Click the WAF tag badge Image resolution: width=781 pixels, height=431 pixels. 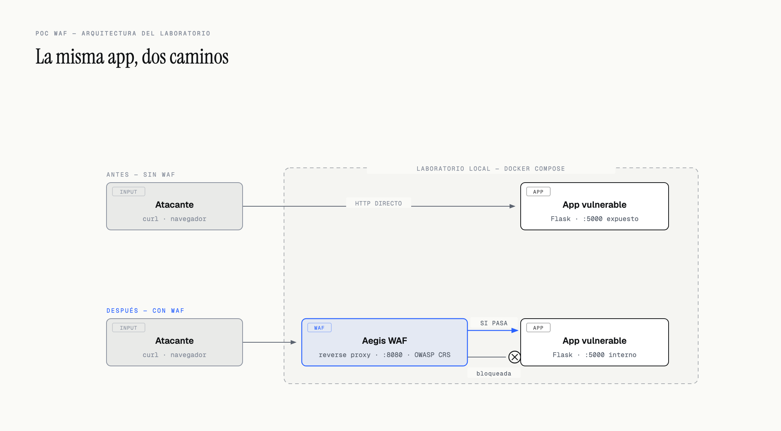click(319, 328)
